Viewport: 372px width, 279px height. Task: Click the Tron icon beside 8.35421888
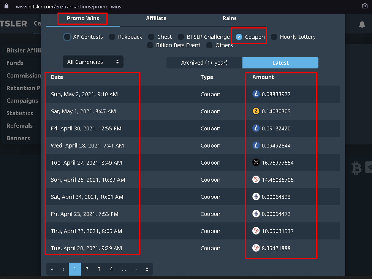click(x=256, y=248)
